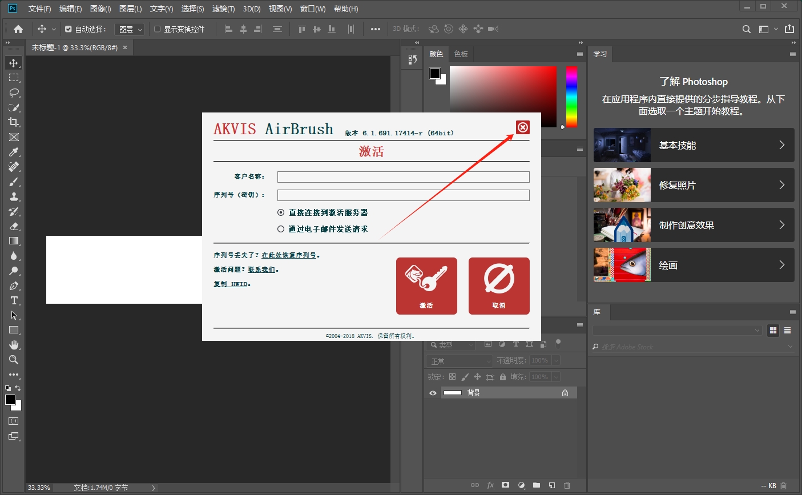The image size is (802, 495).
Task: Open the 文件(F) menu
Action: click(39, 9)
